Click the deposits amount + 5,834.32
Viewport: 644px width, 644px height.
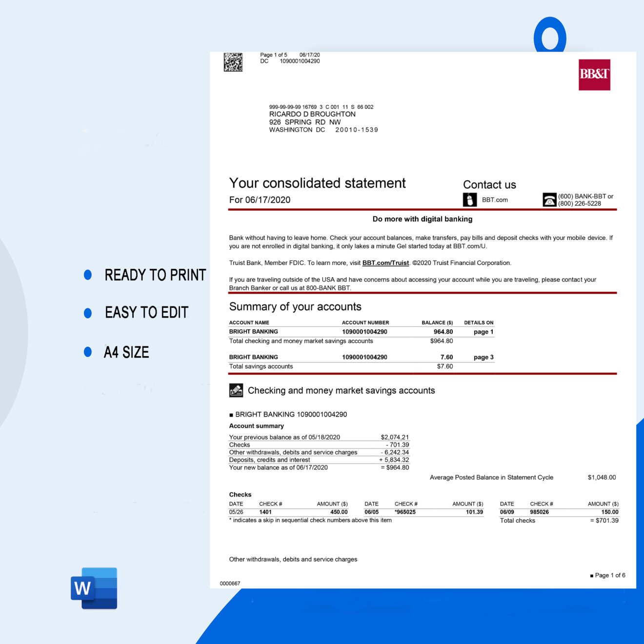click(394, 460)
